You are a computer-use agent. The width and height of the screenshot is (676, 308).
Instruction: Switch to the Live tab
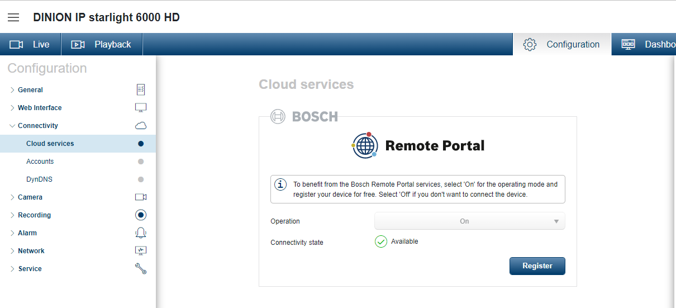[30, 44]
